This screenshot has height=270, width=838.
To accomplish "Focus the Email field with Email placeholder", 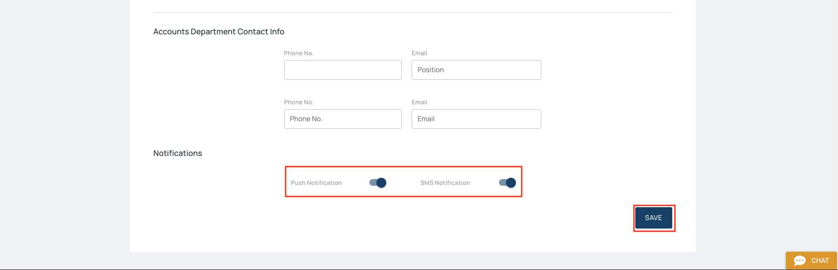I will pyautogui.click(x=476, y=119).
